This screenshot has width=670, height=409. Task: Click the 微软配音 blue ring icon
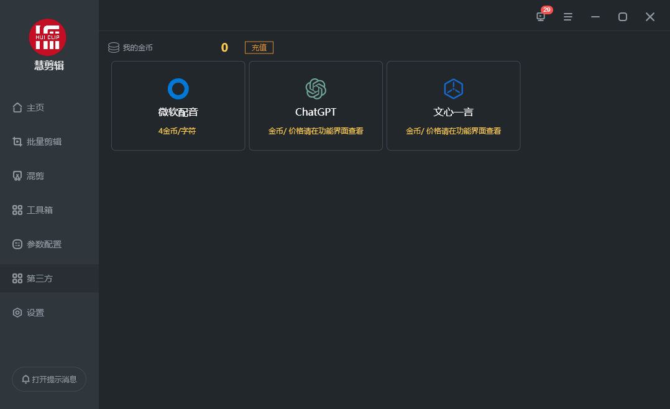pos(178,89)
